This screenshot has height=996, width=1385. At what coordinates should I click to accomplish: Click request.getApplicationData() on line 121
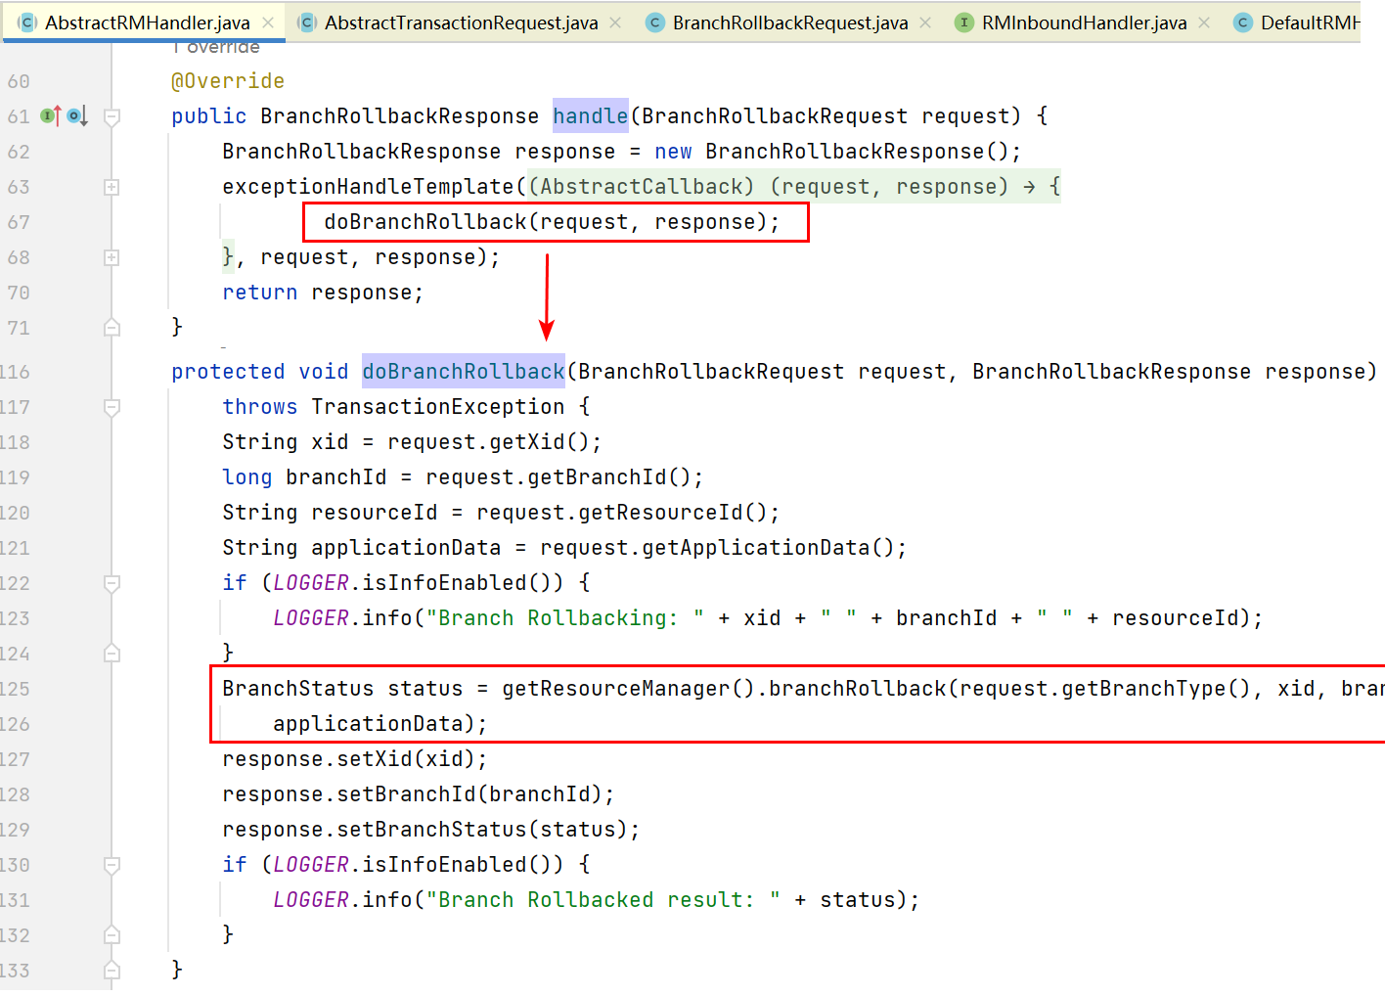tap(718, 548)
